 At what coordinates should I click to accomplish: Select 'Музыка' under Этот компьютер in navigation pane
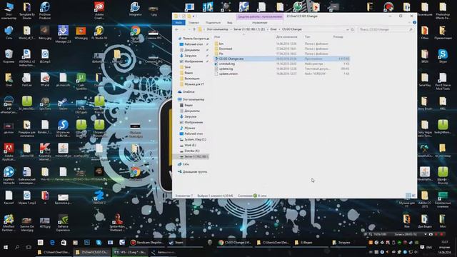[190, 128]
